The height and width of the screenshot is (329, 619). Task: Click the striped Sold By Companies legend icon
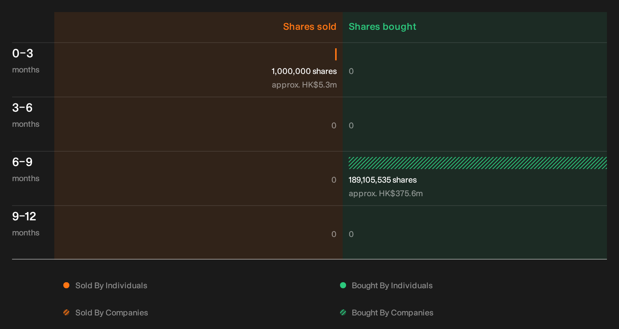[x=66, y=312]
